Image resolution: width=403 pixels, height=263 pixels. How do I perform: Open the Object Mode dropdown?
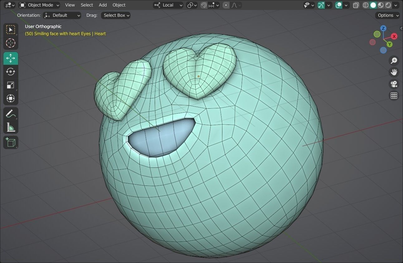tap(39, 5)
